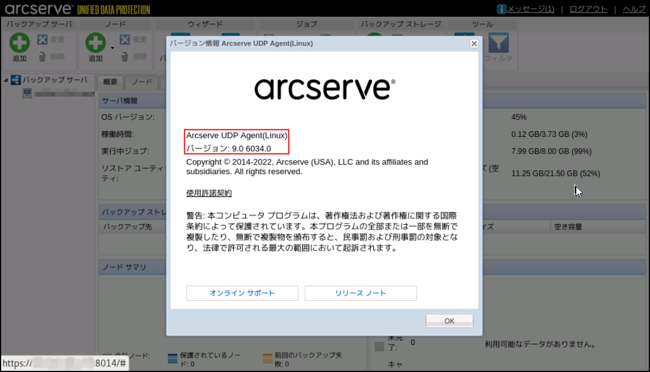Click OK to close version dialog
This screenshot has height=372, width=650.
coord(450,321)
